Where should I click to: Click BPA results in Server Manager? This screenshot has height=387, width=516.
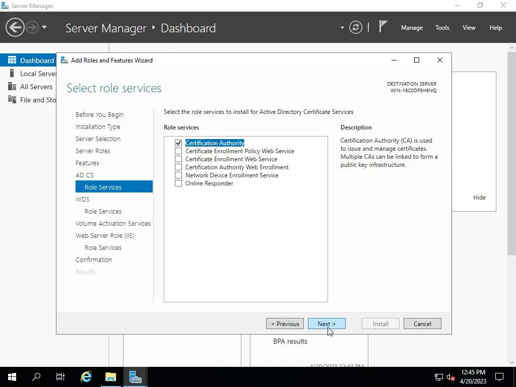(x=290, y=341)
